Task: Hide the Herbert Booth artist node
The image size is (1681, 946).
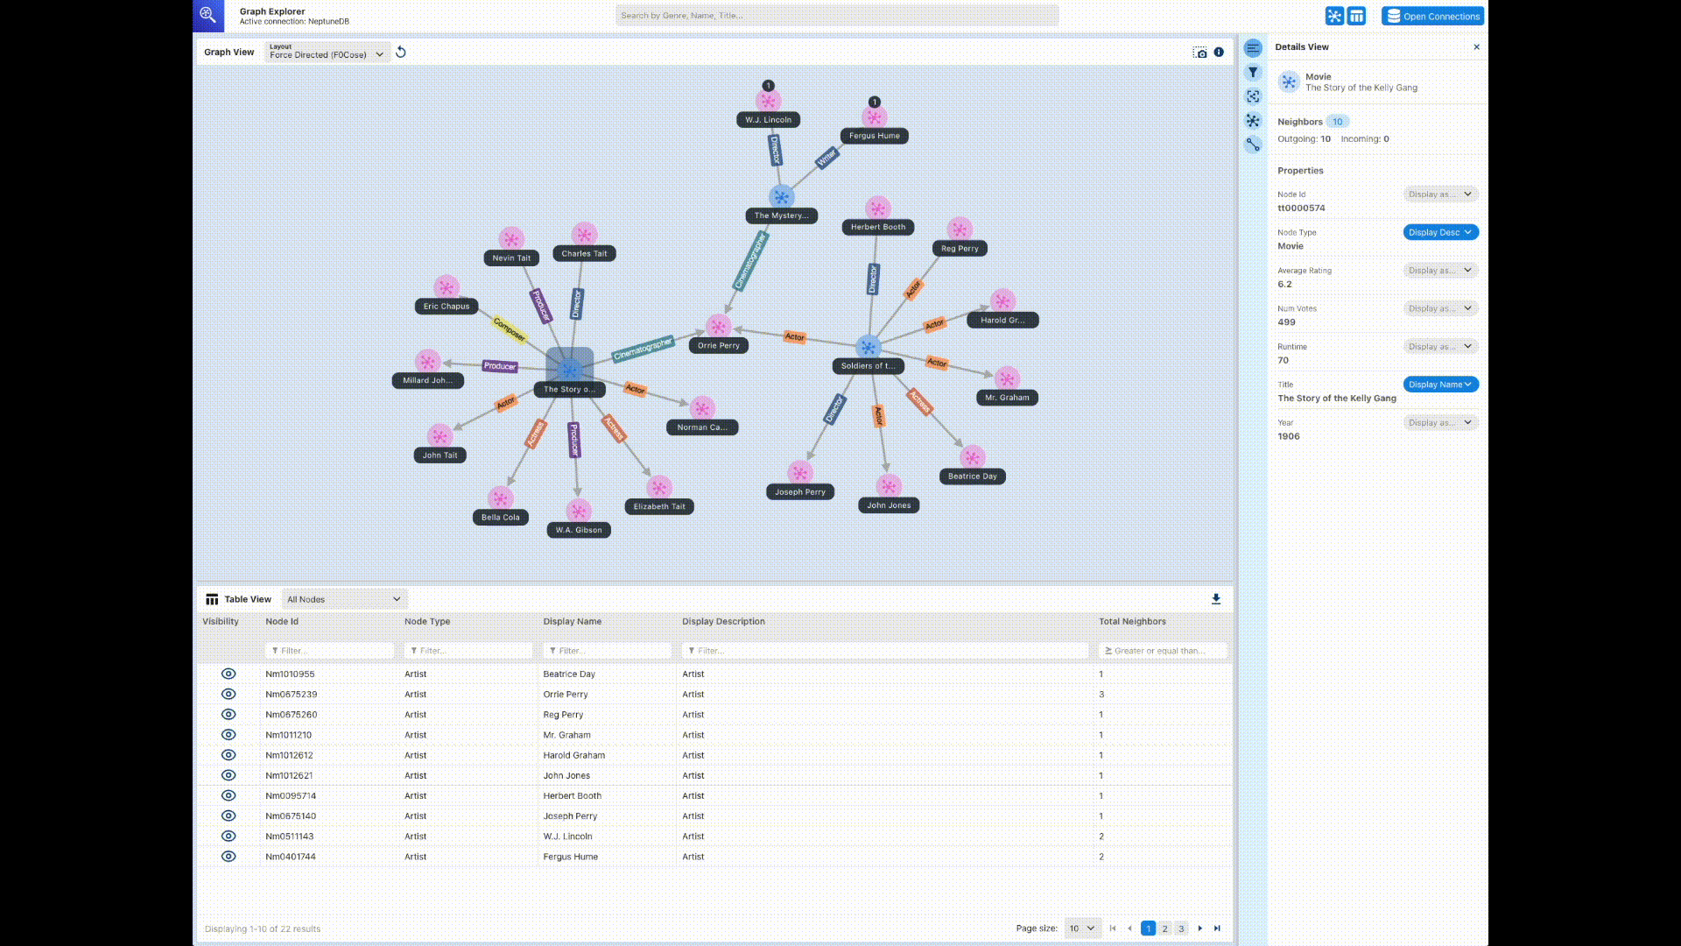Action: point(228,794)
